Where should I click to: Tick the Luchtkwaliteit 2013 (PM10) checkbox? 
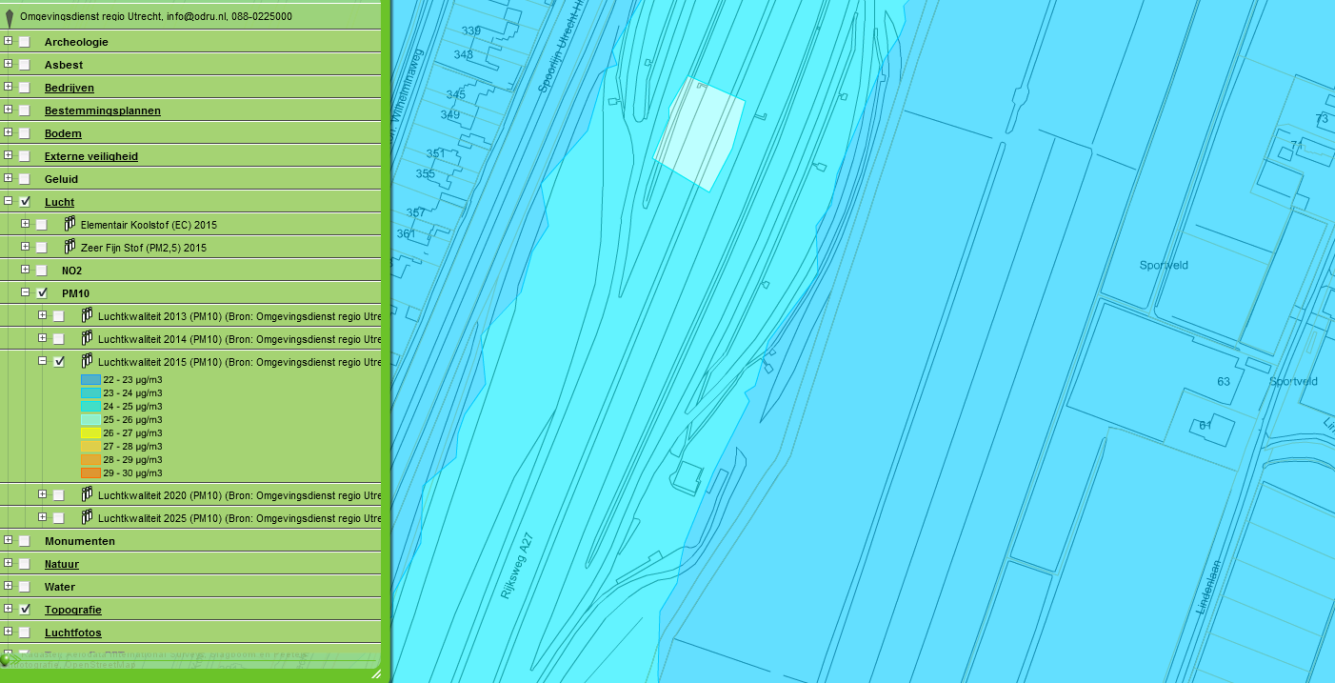(x=59, y=316)
